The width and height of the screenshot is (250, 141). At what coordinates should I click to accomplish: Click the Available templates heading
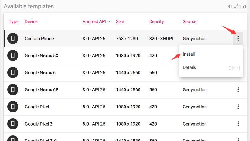(29, 6)
